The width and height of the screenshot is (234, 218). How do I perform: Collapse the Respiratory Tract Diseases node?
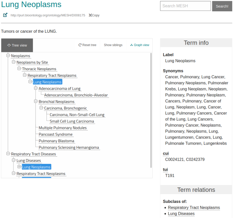pos(8,154)
